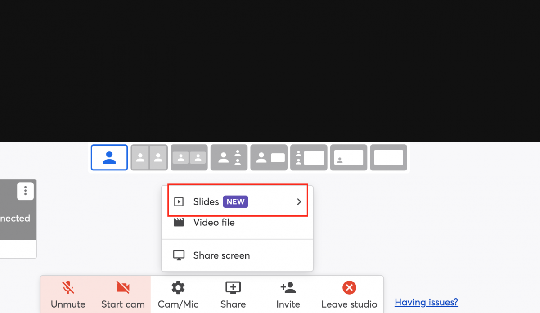Click the Slides menu entry
Image resolution: width=540 pixels, height=313 pixels.
click(238, 201)
